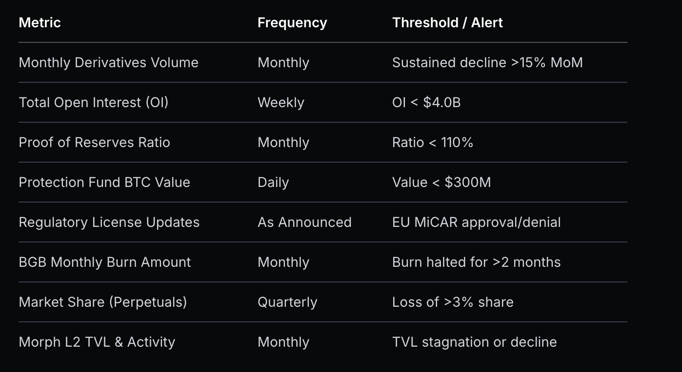Click the Weekly frequency cell

pos(281,103)
